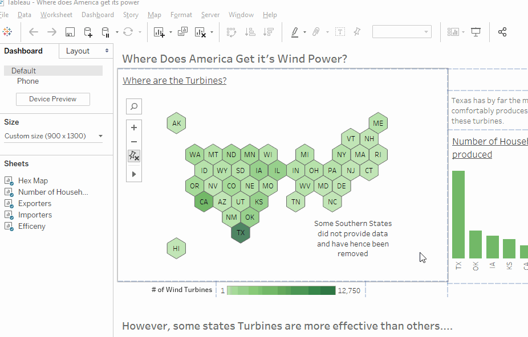The height and width of the screenshot is (337, 528).
Task: Select the map search magnifier icon
Action: pos(134,106)
